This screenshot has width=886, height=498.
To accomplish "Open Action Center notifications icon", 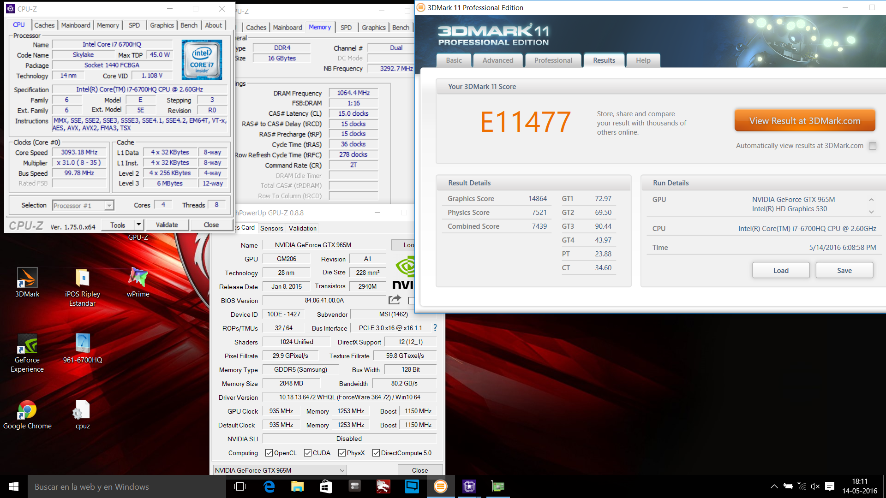I will [830, 486].
